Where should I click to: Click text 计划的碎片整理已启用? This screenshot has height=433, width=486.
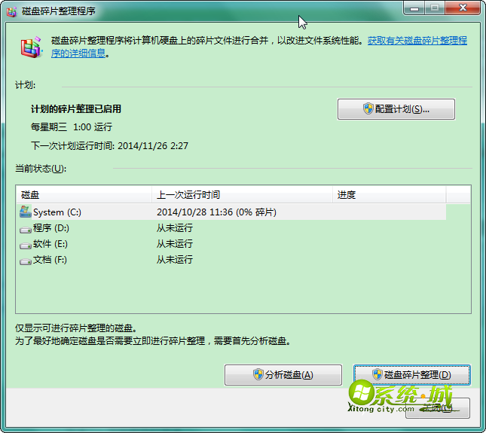tap(75, 109)
